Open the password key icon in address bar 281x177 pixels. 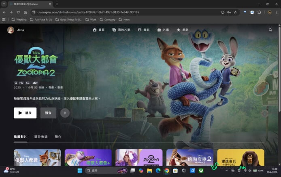(229, 13)
